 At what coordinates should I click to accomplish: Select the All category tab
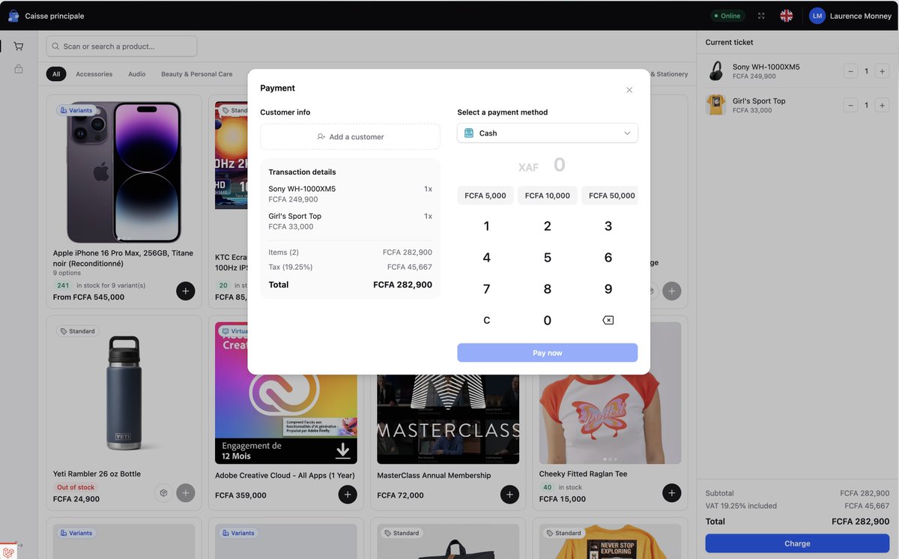[56, 74]
